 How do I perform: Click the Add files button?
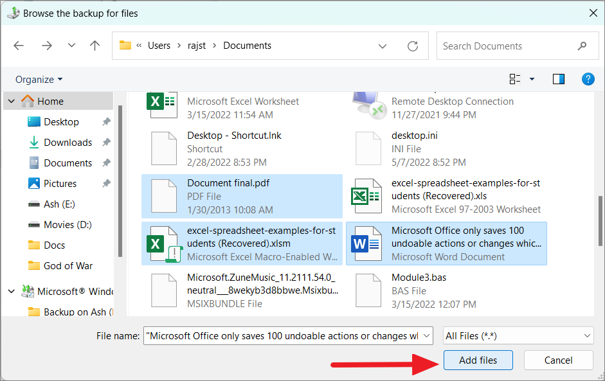click(478, 360)
